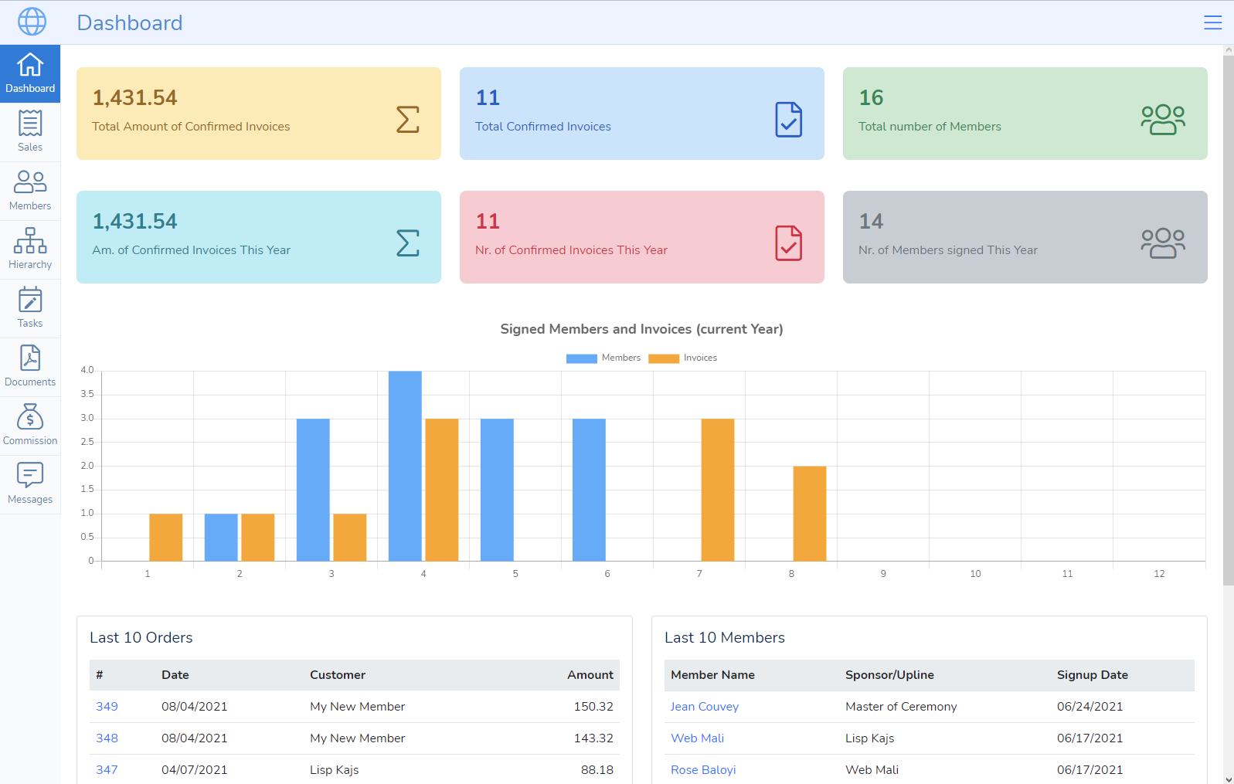
Task: Open Rose Baloyi member link
Action: [x=702, y=769]
